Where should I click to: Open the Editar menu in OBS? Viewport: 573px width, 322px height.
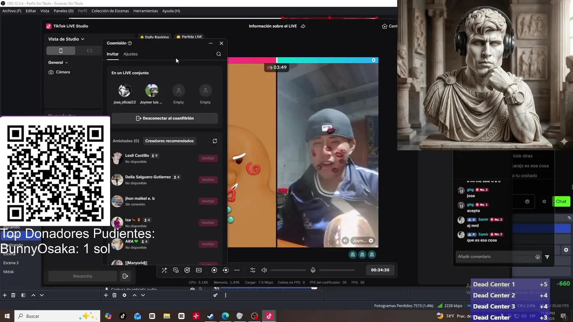[31, 11]
